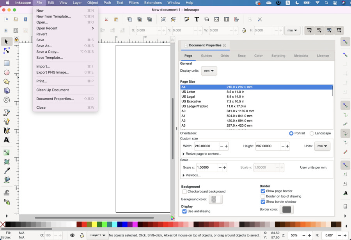Open the Metadata tab

(301, 56)
